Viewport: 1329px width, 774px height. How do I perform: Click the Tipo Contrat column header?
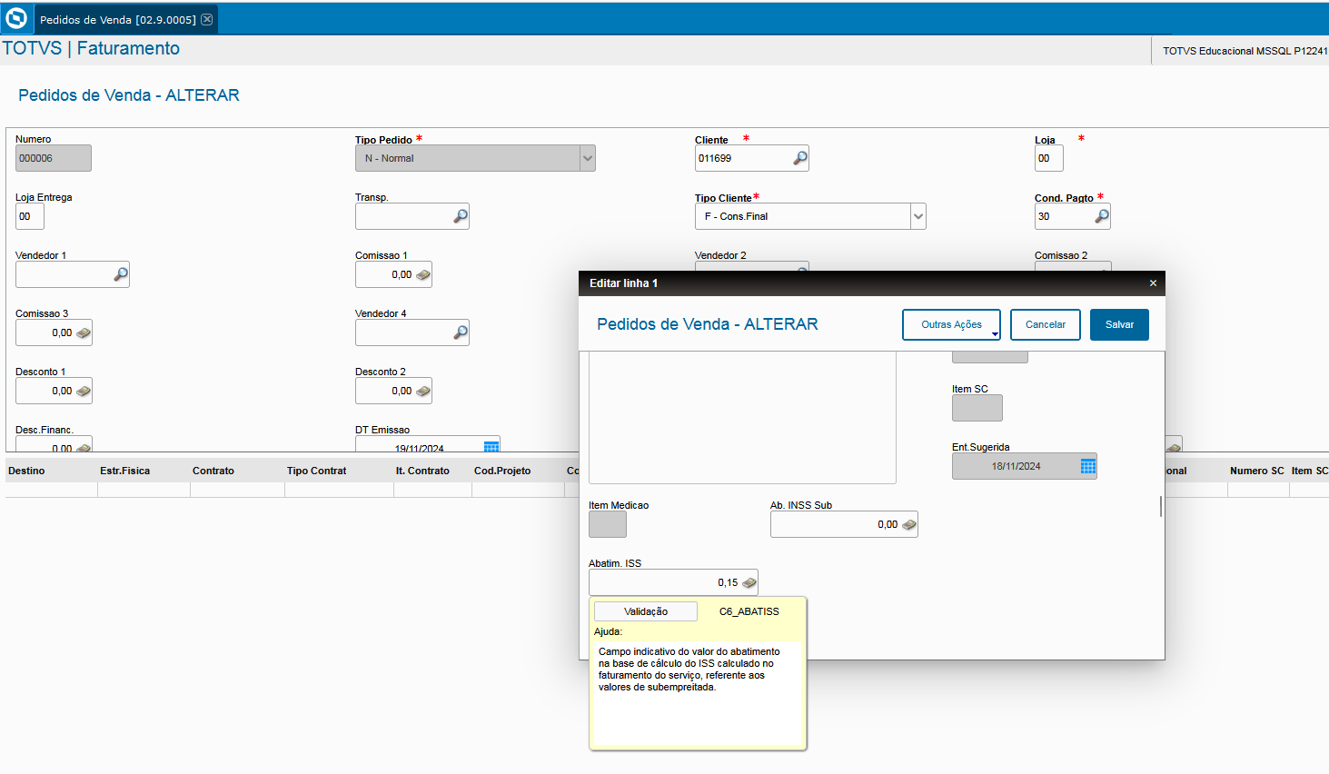(317, 471)
